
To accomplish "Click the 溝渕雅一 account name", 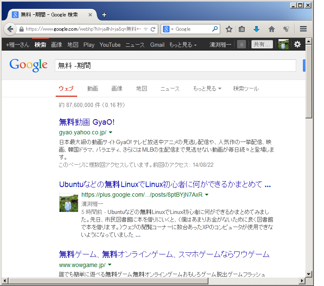I will tap(220, 45).
